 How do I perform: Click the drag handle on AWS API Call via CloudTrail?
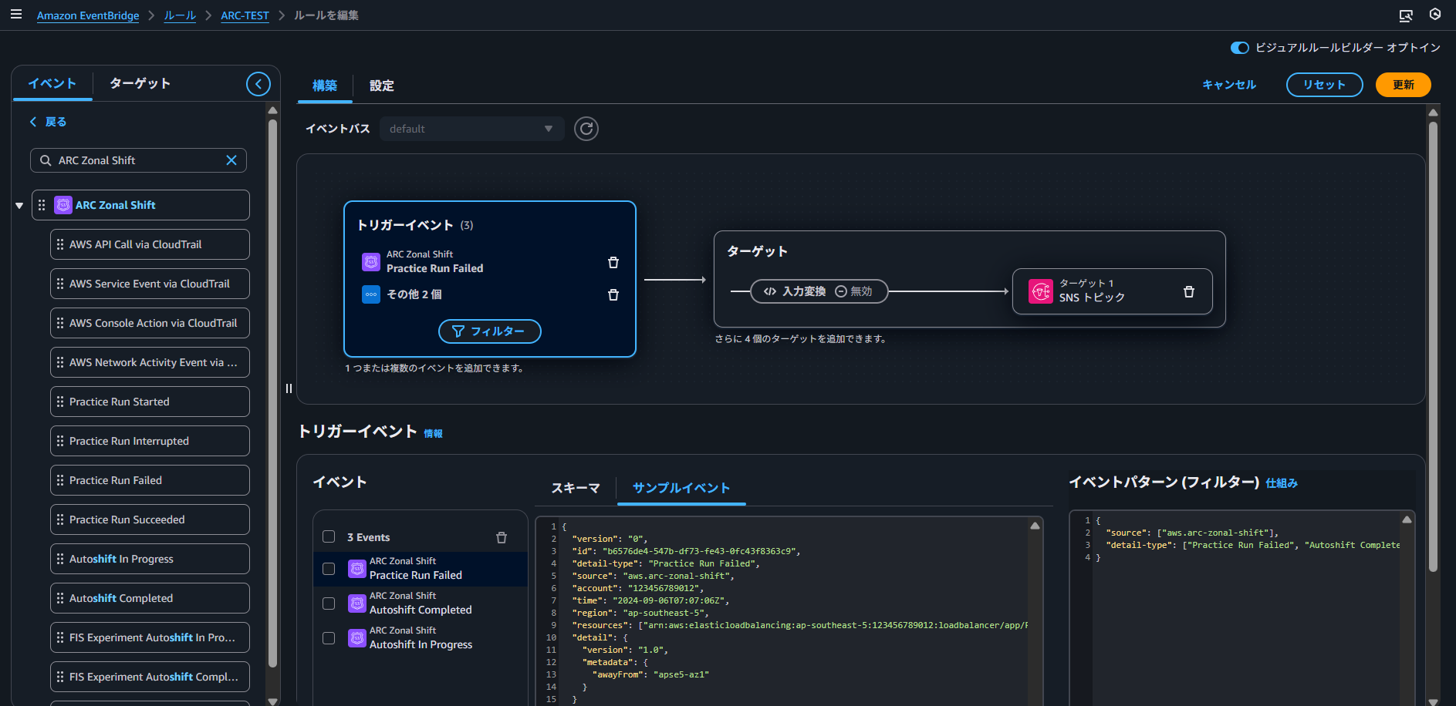coord(60,244)
